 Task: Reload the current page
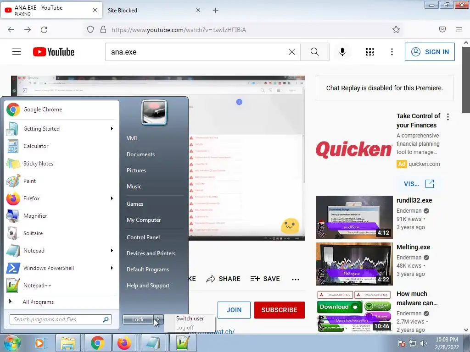[x=44, y=29]
